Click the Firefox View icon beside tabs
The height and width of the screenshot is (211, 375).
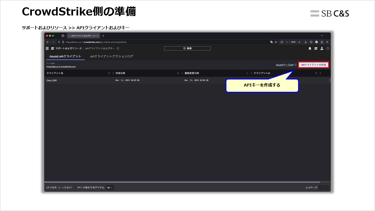point(63,36)
